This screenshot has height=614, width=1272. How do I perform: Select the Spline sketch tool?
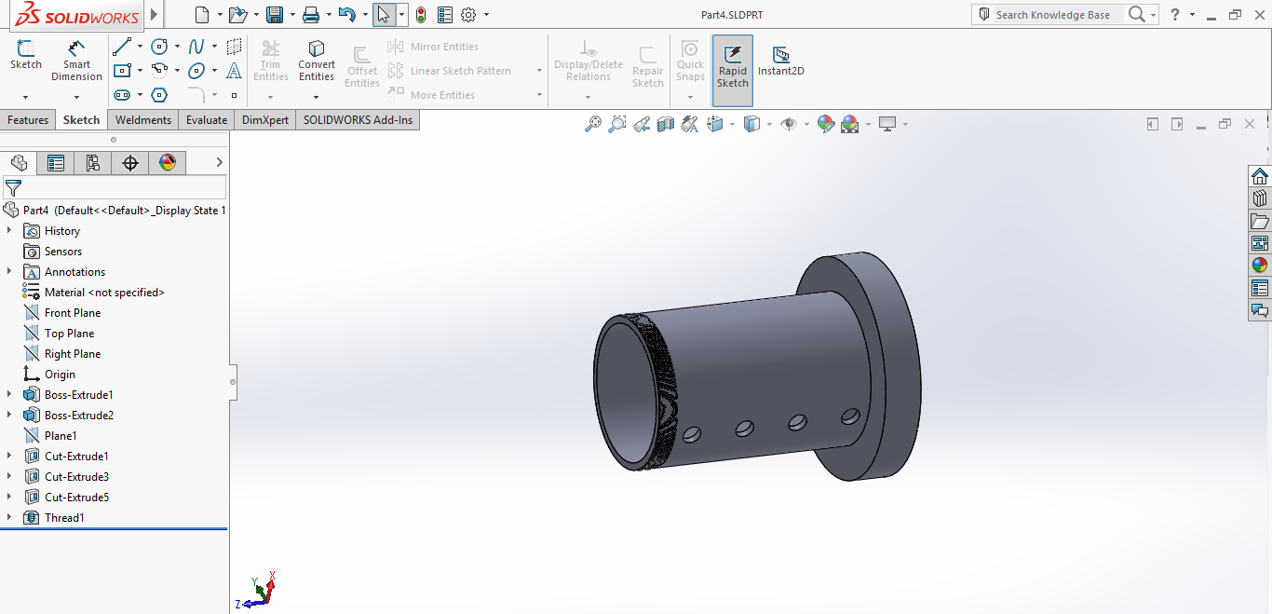(x=196, y=47)
